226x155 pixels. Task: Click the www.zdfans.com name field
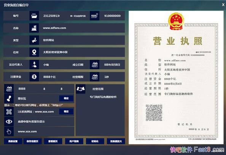pos(82,28)
